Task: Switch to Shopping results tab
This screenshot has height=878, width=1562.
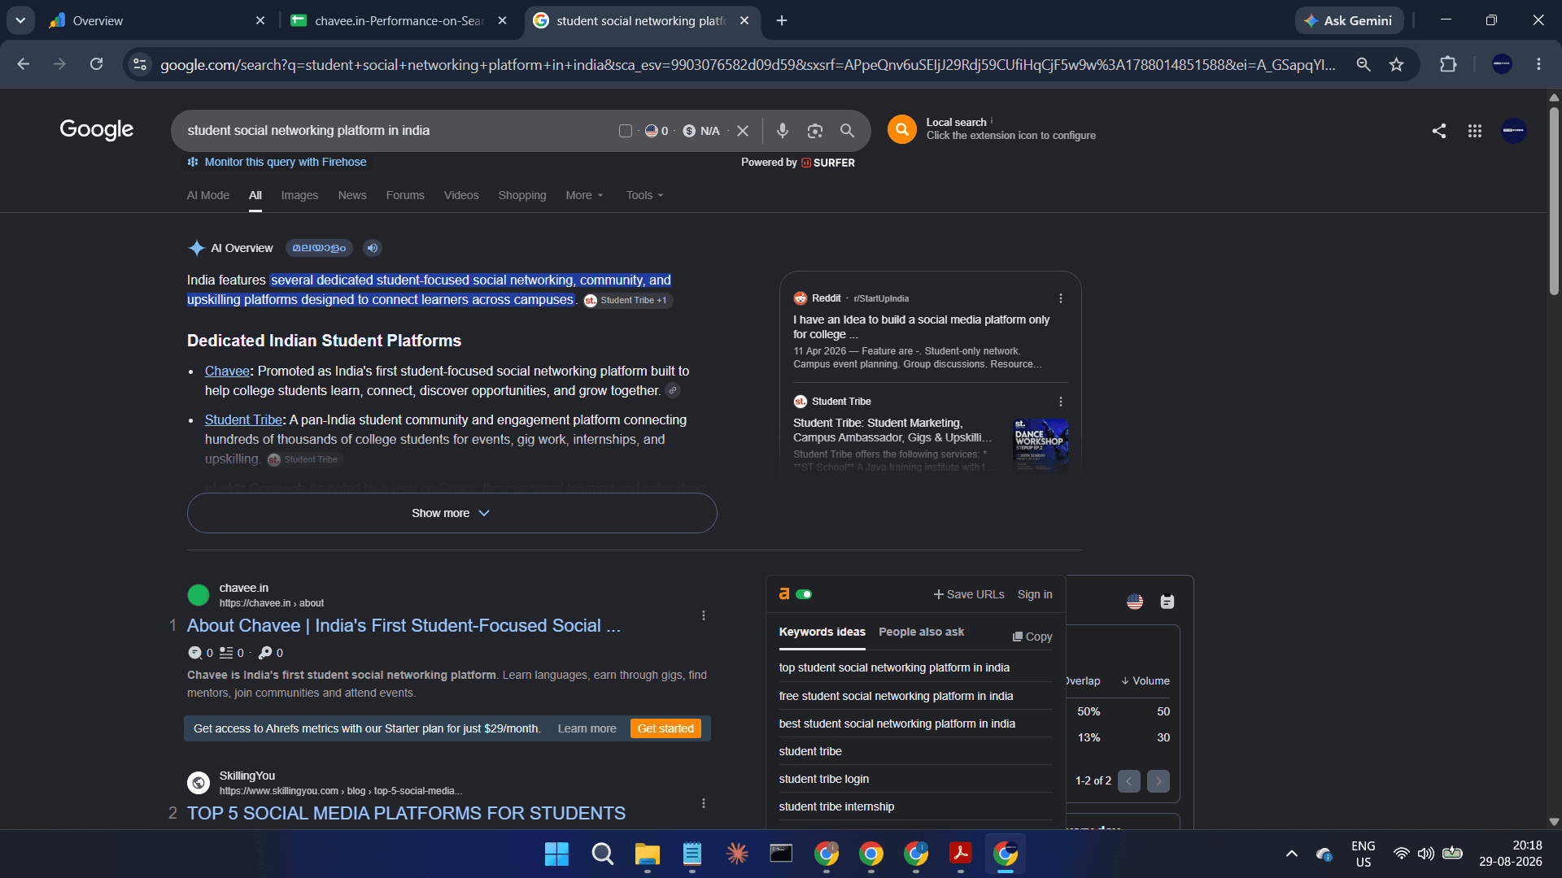Action: tap(522, 195)
